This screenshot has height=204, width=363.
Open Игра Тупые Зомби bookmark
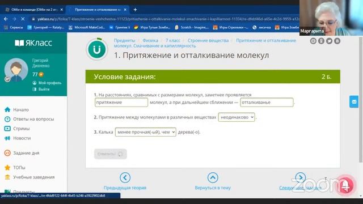152,28
